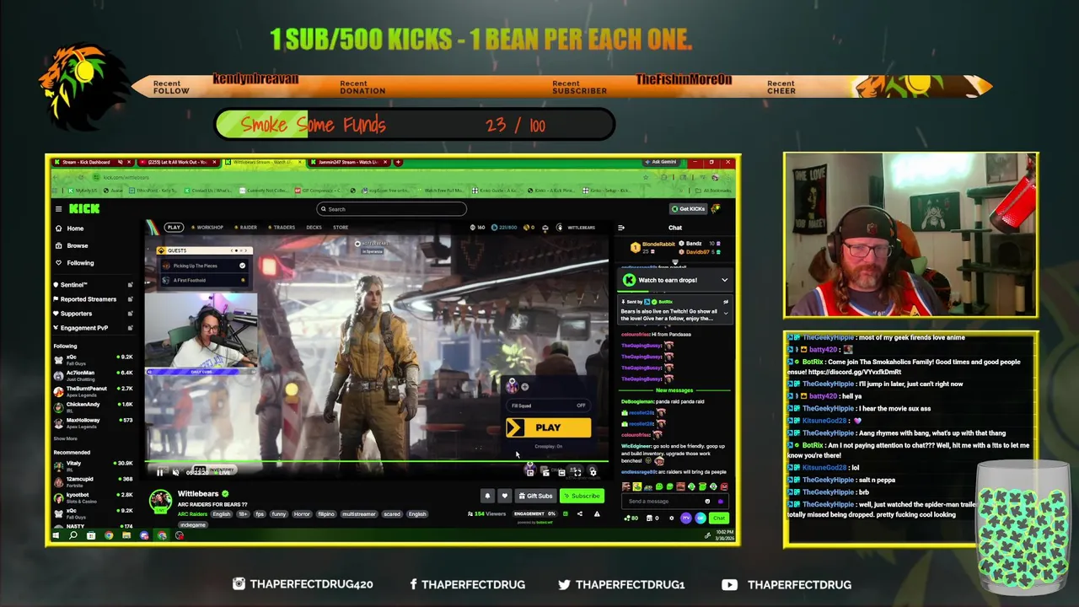
Task: Expand the chat leaderboard arrow
Action: point(674,263)
